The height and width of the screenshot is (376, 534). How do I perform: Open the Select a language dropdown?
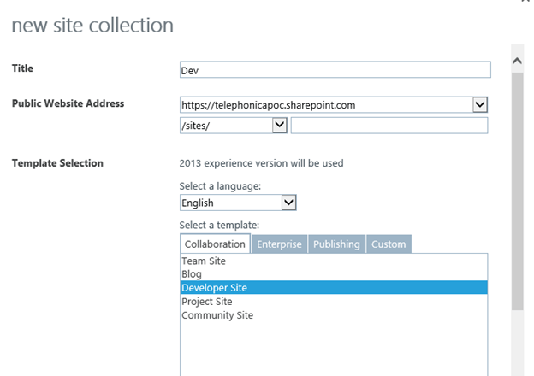coord(288,203)
